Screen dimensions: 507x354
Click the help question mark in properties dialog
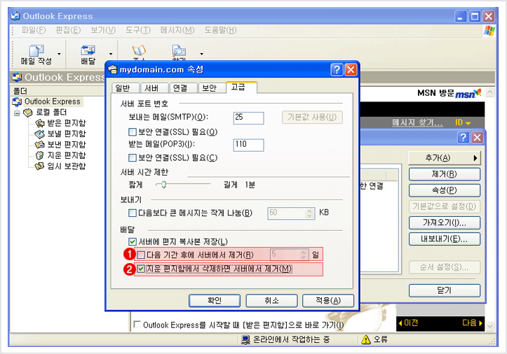point(337,70)
